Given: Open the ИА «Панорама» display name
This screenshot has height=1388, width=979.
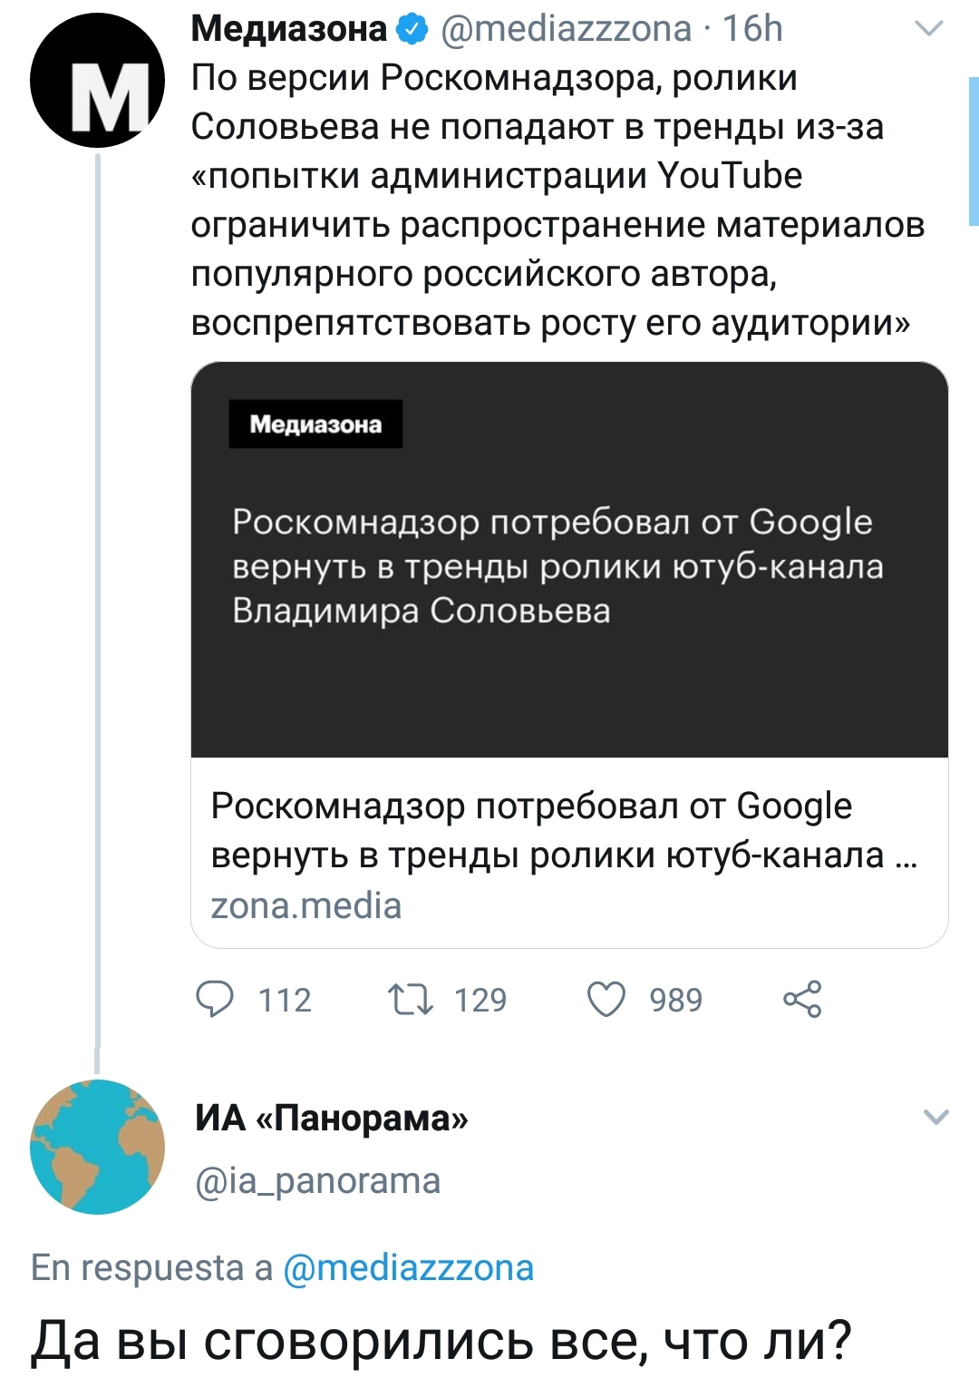Looking at the screenshot, I should [332, 1118].
